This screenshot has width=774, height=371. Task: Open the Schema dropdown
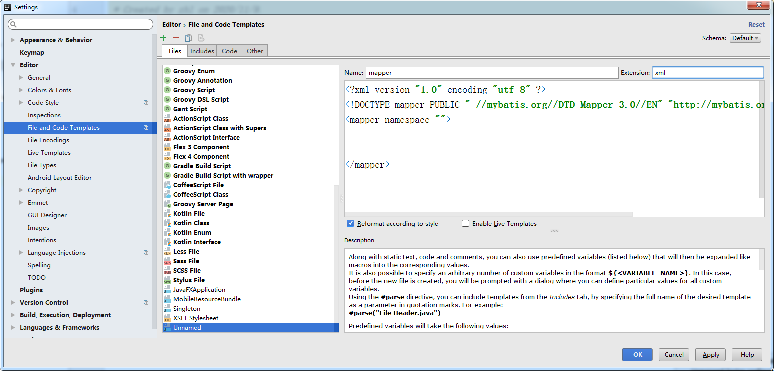[745, 38]
